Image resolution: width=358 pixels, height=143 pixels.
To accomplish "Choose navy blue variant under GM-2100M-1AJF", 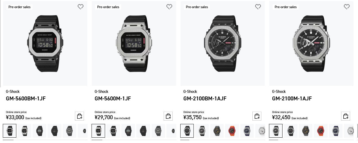I will [335, 131].
